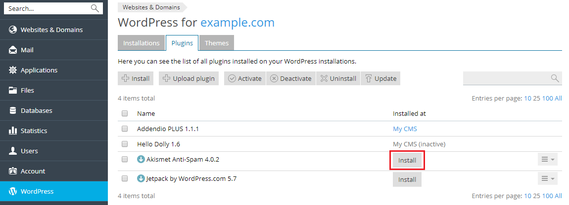Image resolution: width=569 pixels, height=205 pixels.
Task: Open the Users section
Action: [29, 151]
